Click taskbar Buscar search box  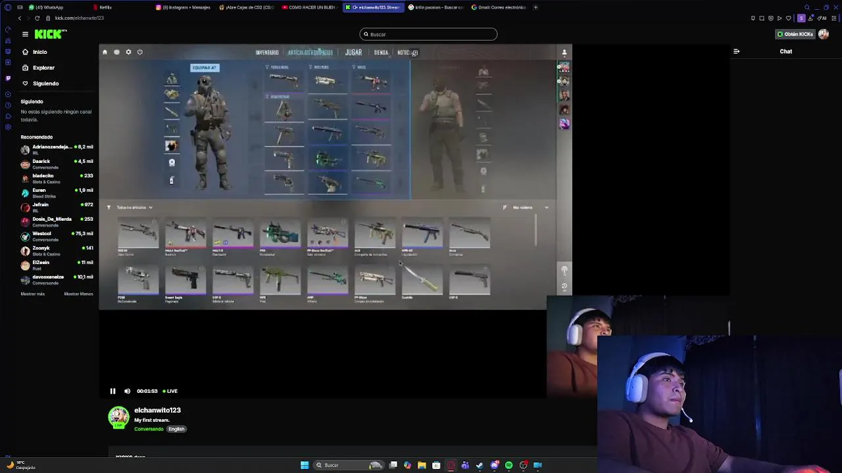349,465
